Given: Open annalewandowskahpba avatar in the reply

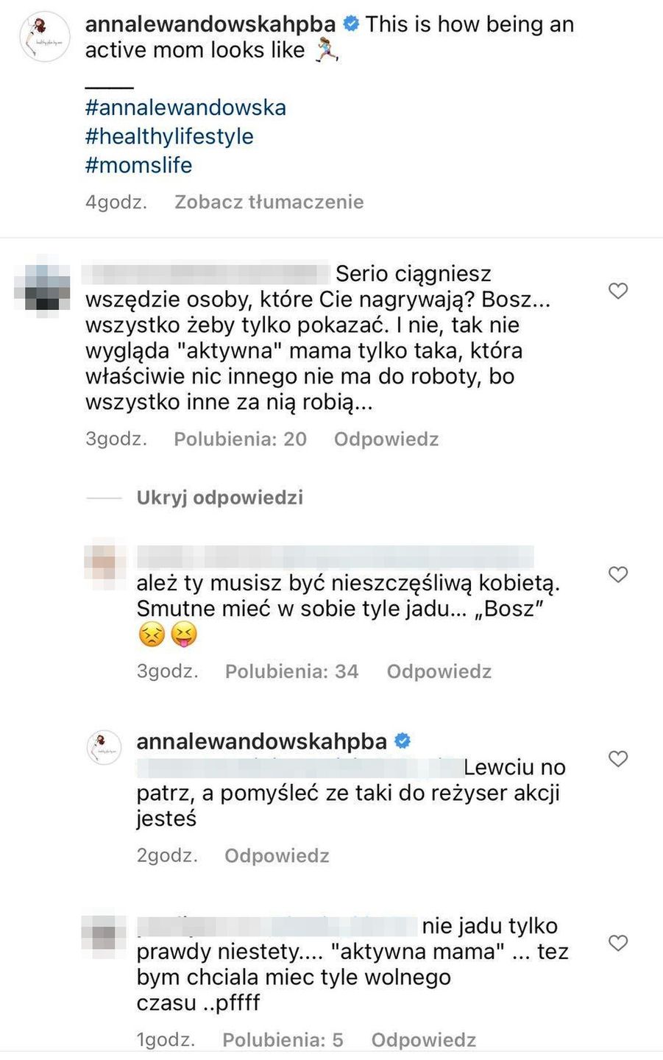Looking at the screenshot, I should 104,748.
